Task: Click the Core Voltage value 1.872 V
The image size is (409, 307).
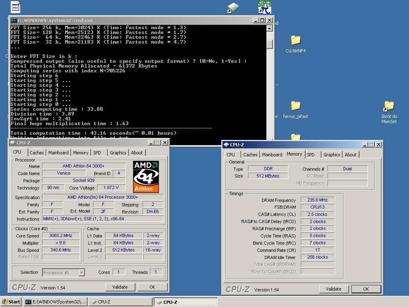Action: (111, 187)
